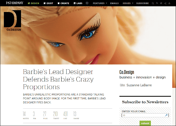This screenshot has height=126, width=176.
Task: Open editor Suzanne LaBarre's profile link
Action: tap(139, 85)
